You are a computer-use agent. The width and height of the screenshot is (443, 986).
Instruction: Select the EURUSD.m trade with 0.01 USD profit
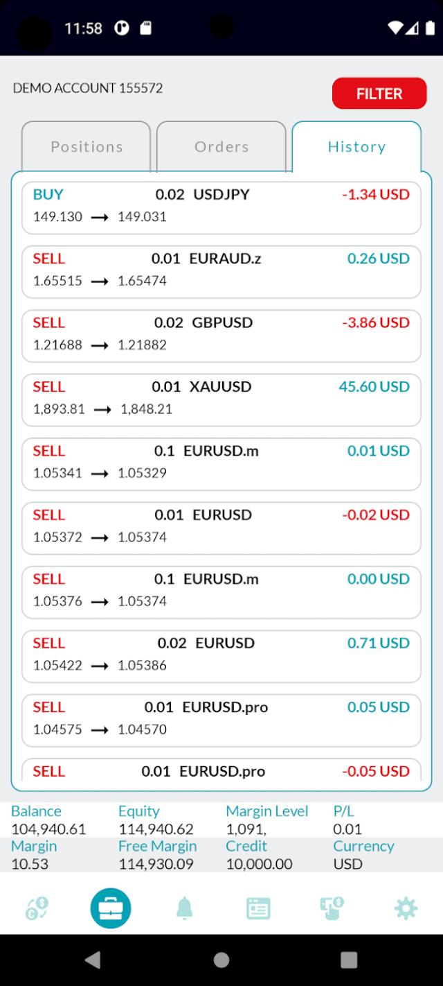pyautogui.click(x=221, y=465)
